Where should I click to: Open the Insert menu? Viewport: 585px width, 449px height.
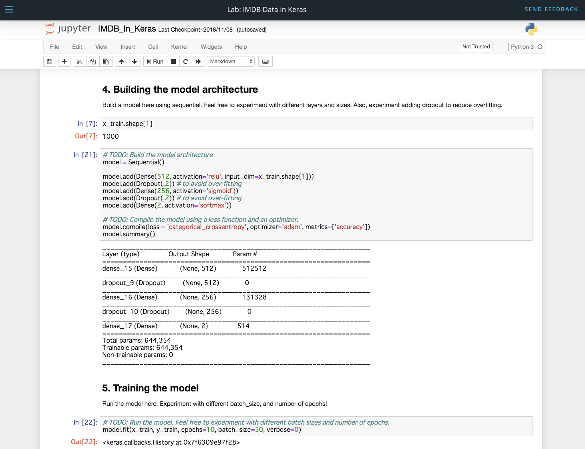click(x=128, y=47)
